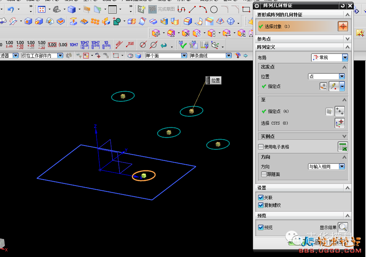
Task: Click the select object crosshair icon
Action: click(343, 26)
